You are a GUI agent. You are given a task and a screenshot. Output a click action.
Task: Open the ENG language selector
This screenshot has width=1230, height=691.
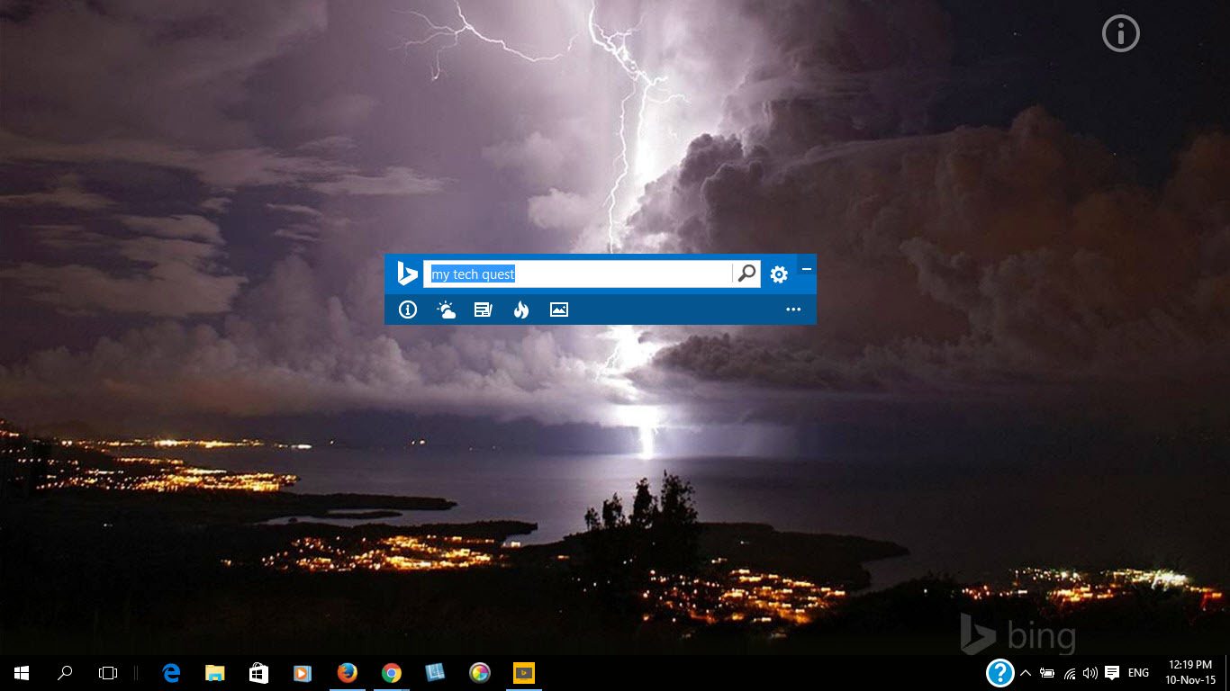tap(1137, 672)
